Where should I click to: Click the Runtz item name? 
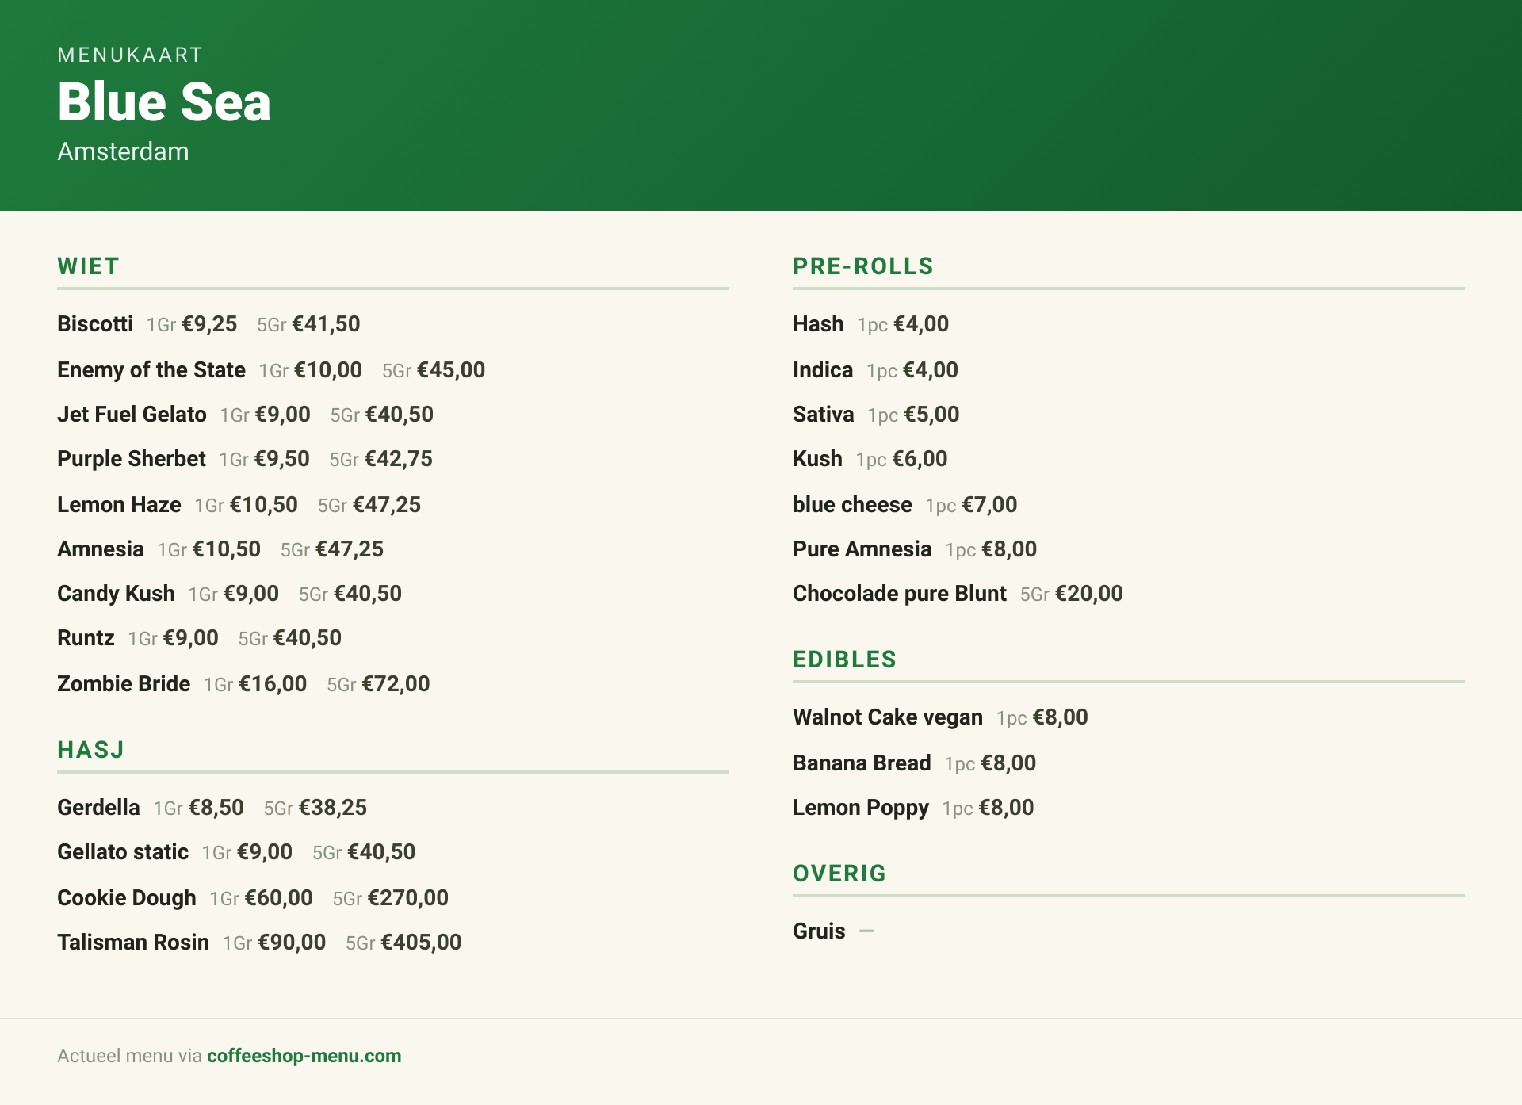pos(86,638)
